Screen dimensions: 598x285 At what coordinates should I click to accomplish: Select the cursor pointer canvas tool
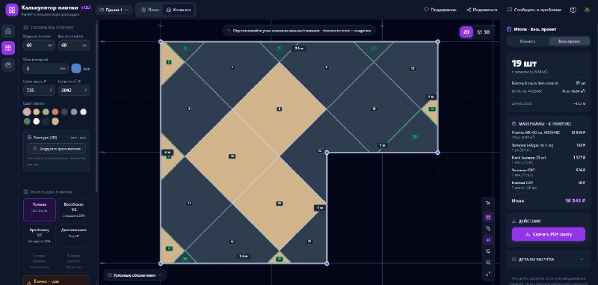tap(488, 203)
